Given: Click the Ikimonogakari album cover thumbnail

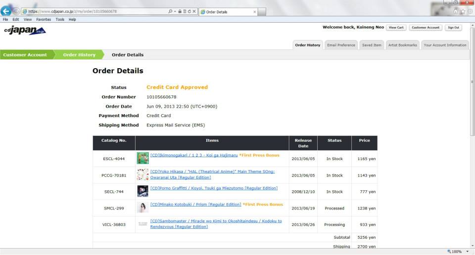Looking at the screenshot, I should (x=142, y=158).
